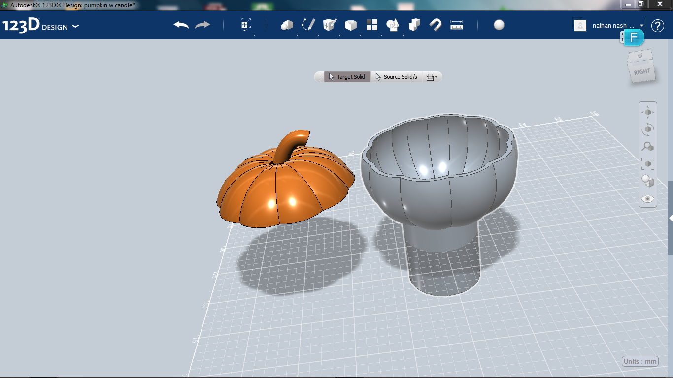
Task: Click the Units : mm button
Action: 640,361
